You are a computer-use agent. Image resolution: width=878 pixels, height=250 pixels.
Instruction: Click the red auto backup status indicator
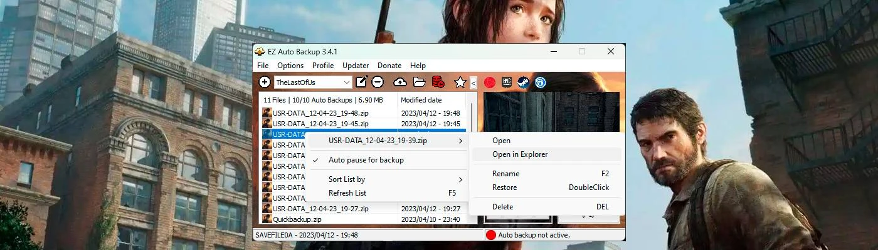[x=491, y=235]
